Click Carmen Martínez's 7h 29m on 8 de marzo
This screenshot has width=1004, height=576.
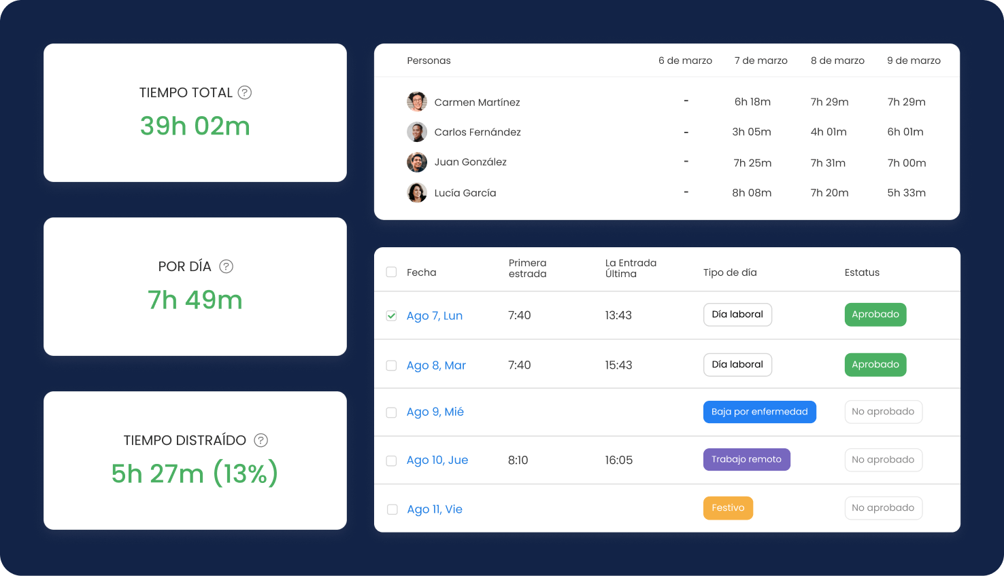coord(829,102)
